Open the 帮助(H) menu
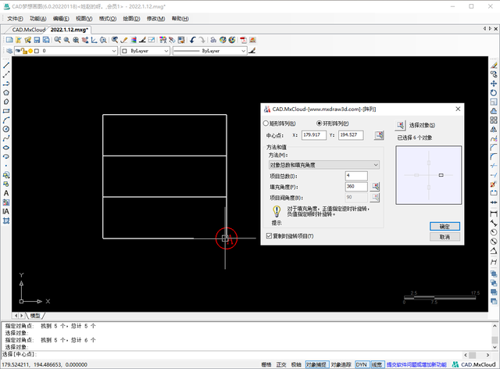 [180, 19]
